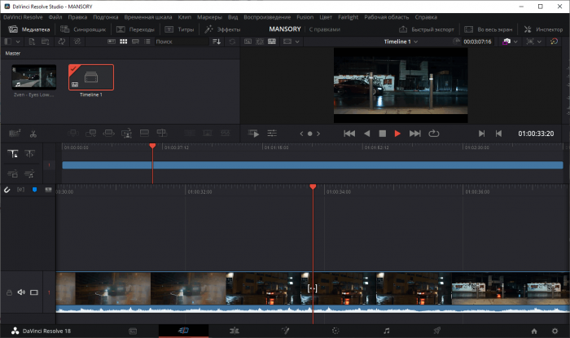The width and height of the screenshot is (570, 338).
Task: Switch media pool to thumbnail view
Action: click(124, 42)
